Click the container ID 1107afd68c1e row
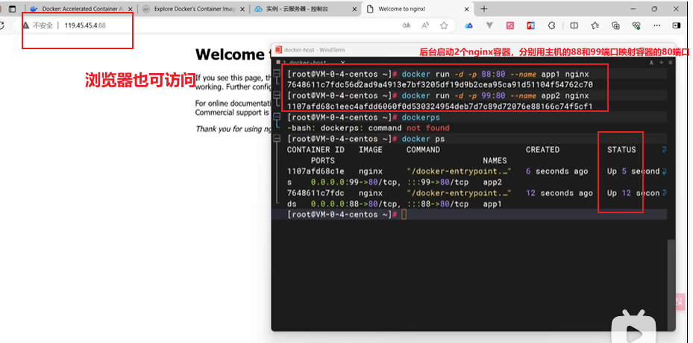The image size is (693, 343). pyautogui.click(x=316, y=171)
